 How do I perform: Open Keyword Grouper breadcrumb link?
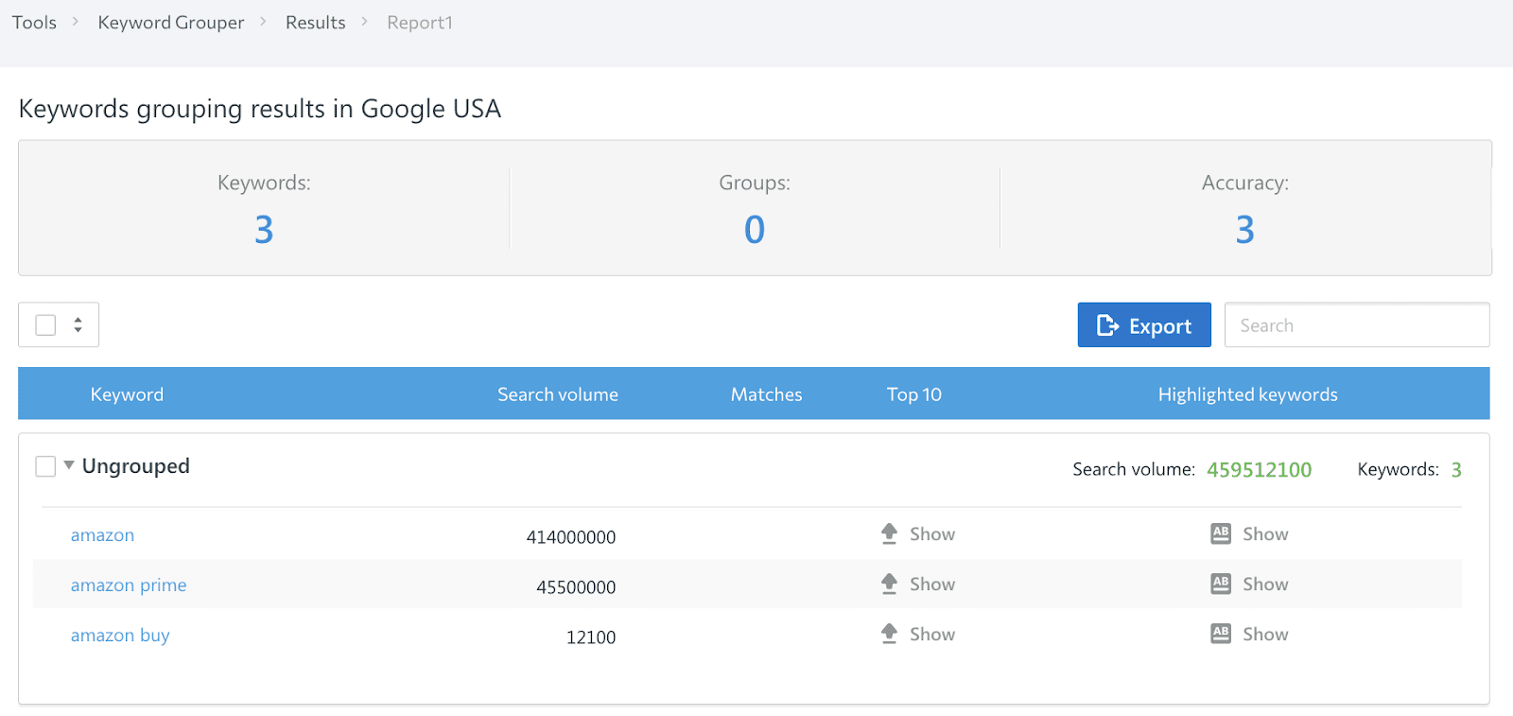coord(171,23)
